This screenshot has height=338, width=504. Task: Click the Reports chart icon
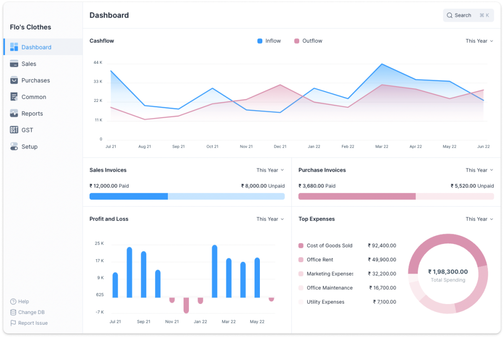pos(14,114)
